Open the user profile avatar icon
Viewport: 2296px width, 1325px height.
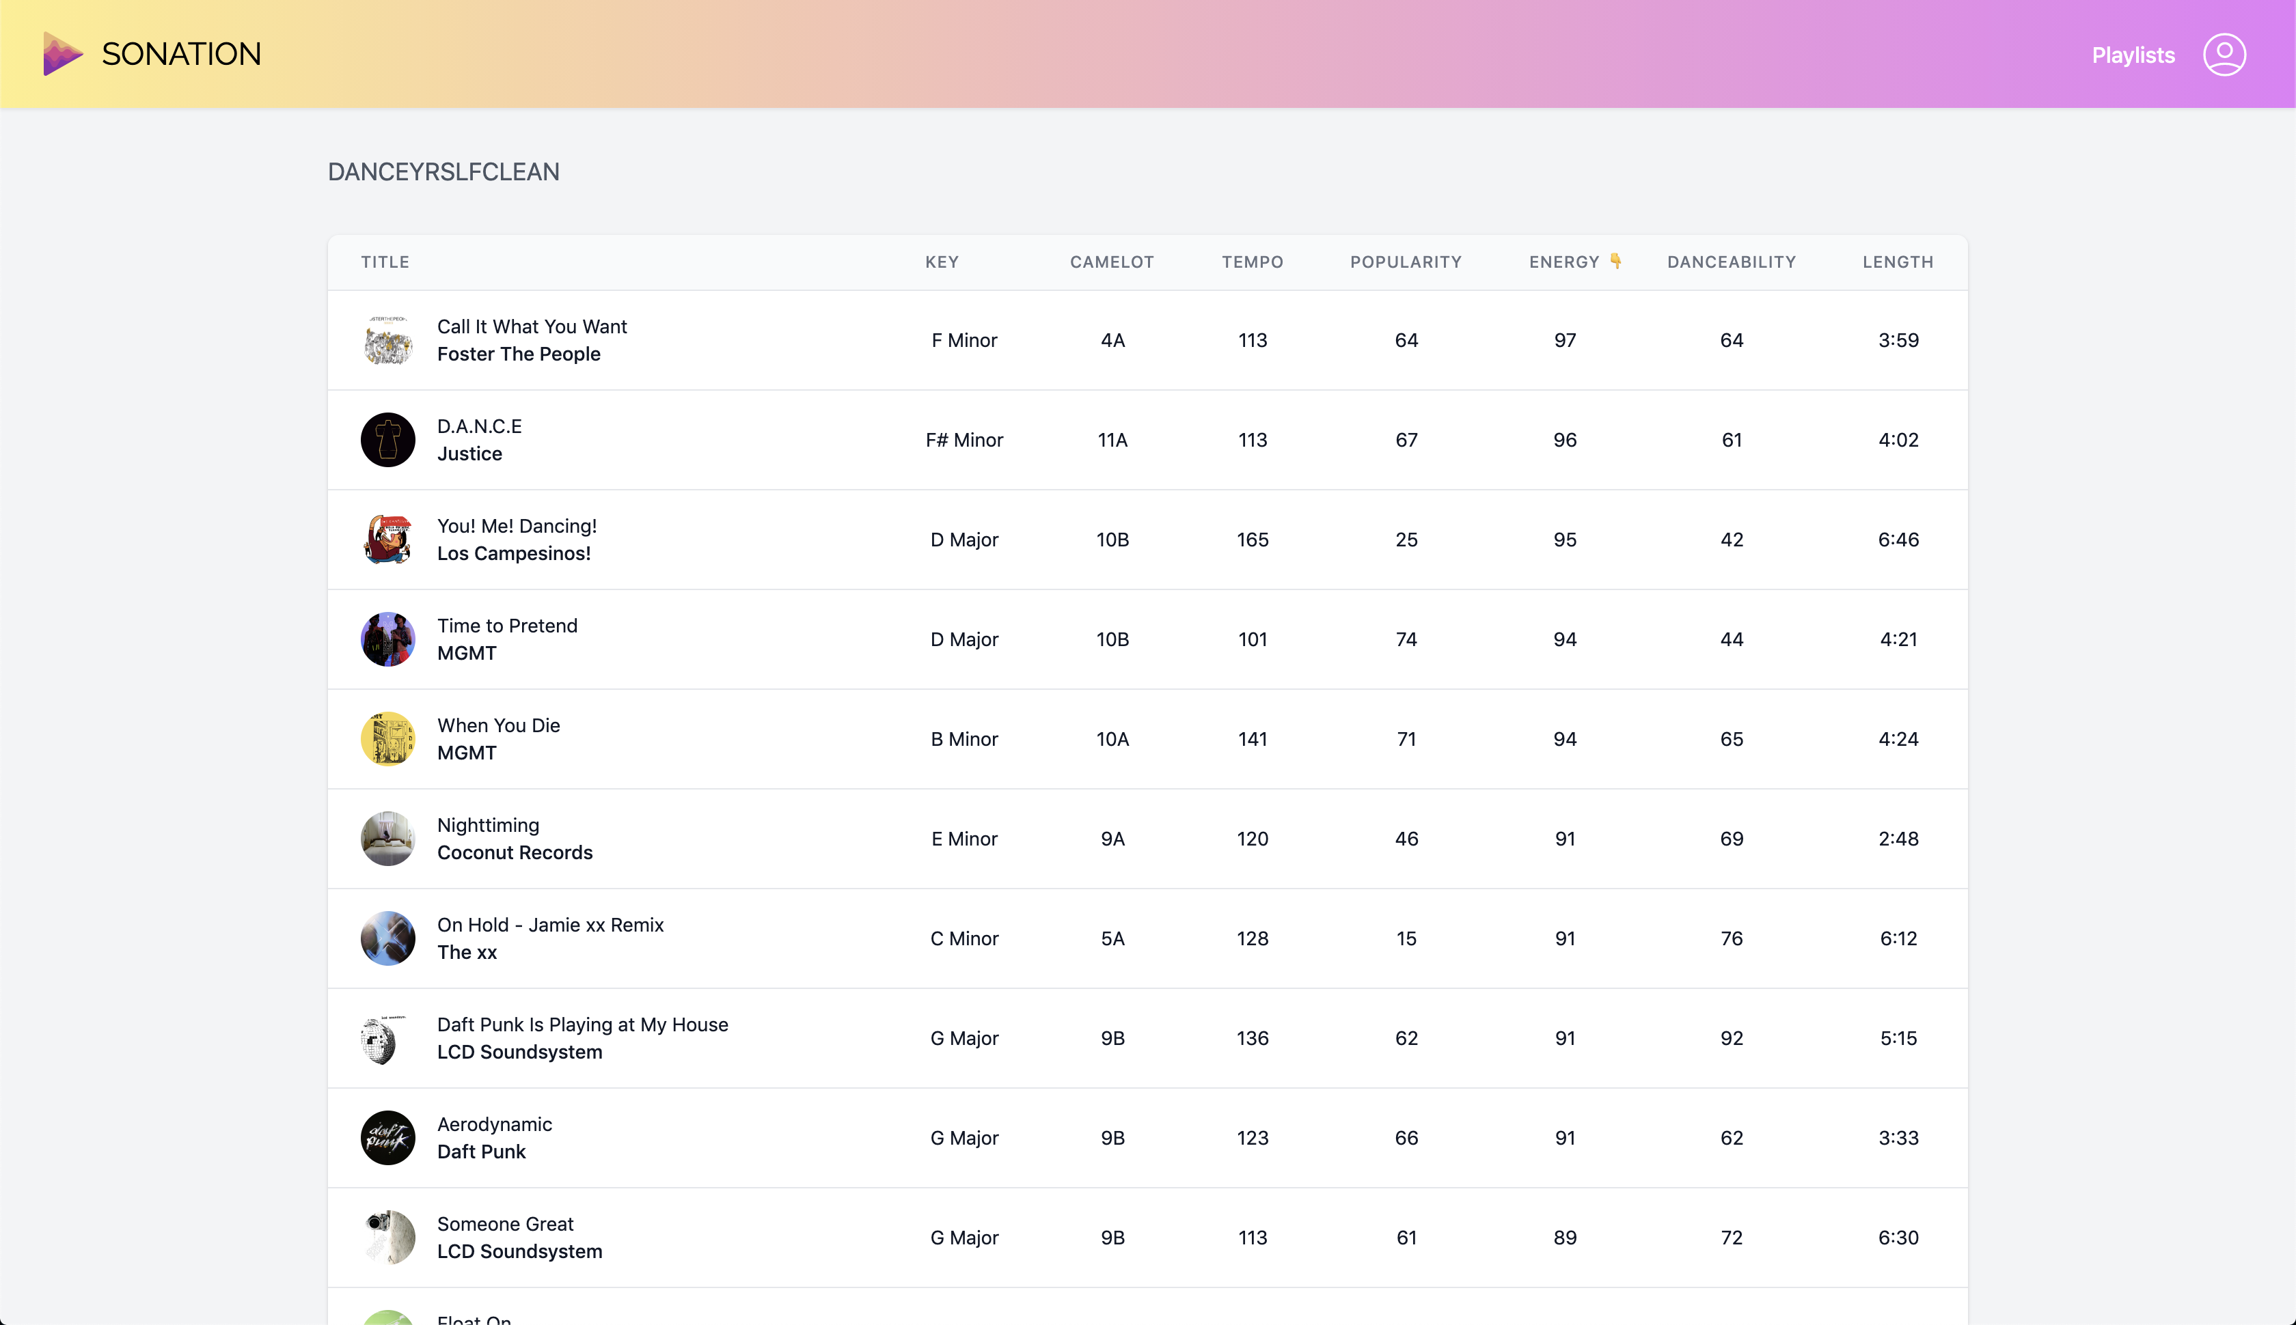tap(2224, 55)
